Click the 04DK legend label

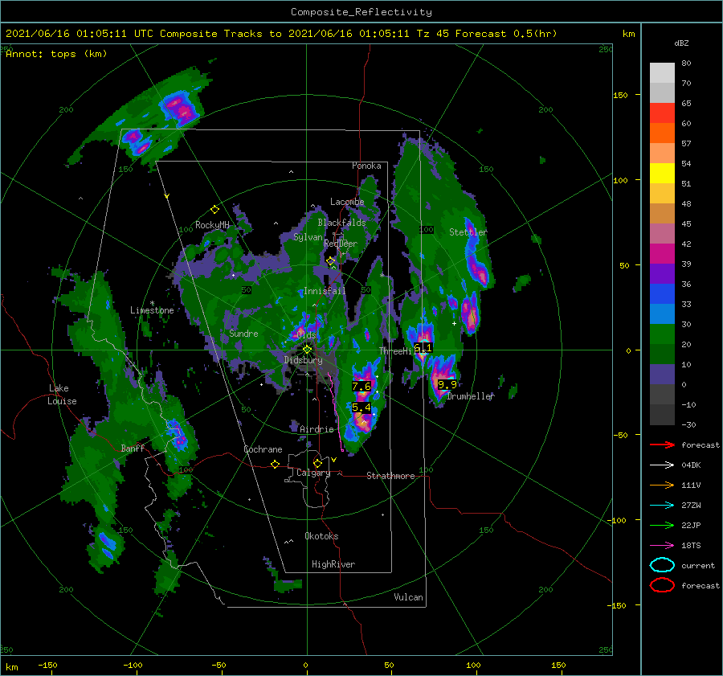coord(691,465)
